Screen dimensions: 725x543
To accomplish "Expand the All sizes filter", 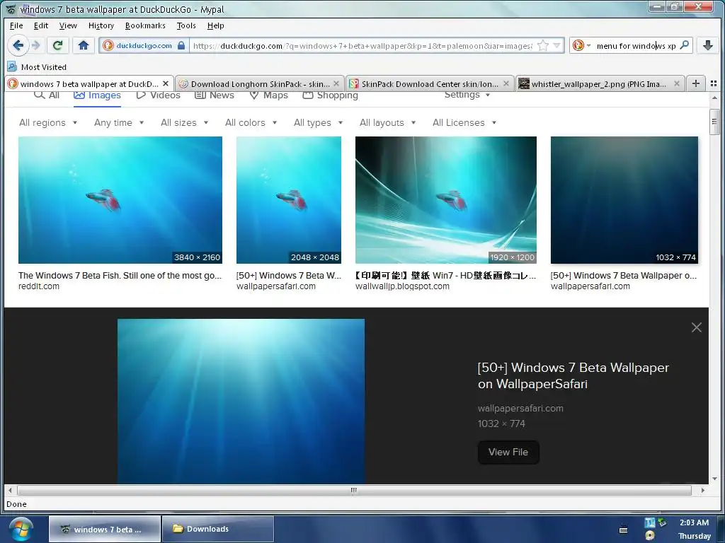I will [x=184, y=122].
